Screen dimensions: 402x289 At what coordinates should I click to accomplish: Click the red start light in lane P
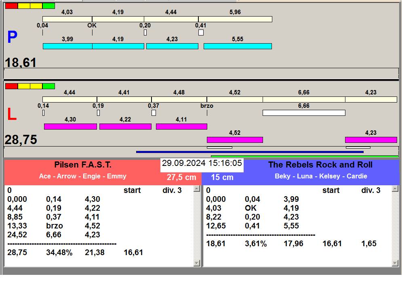click(12, 6)
